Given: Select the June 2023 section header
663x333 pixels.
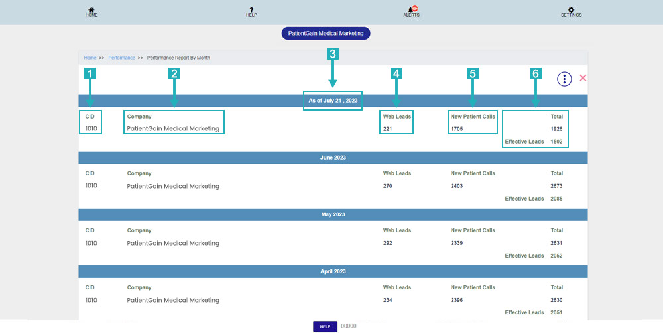Looking at the screenshot, I should pos(333,158).
